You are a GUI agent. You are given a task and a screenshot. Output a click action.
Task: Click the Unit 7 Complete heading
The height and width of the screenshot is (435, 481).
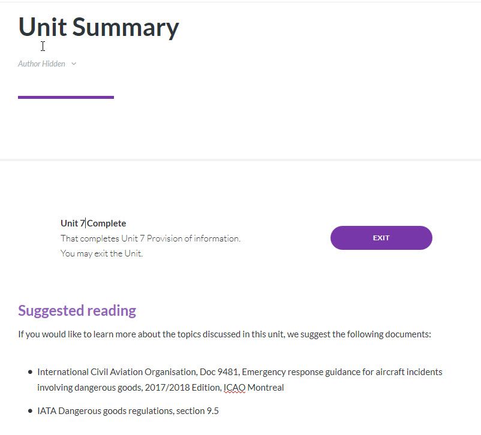coord(93,223)
